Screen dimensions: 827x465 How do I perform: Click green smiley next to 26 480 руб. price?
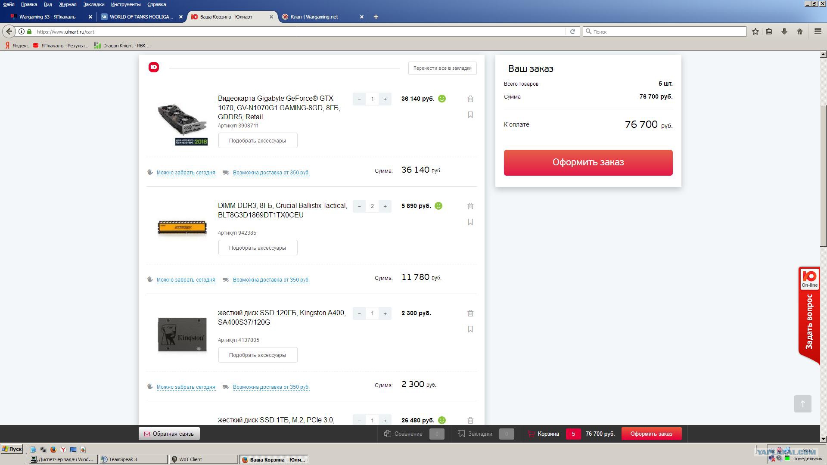click(x=442, y=420)
